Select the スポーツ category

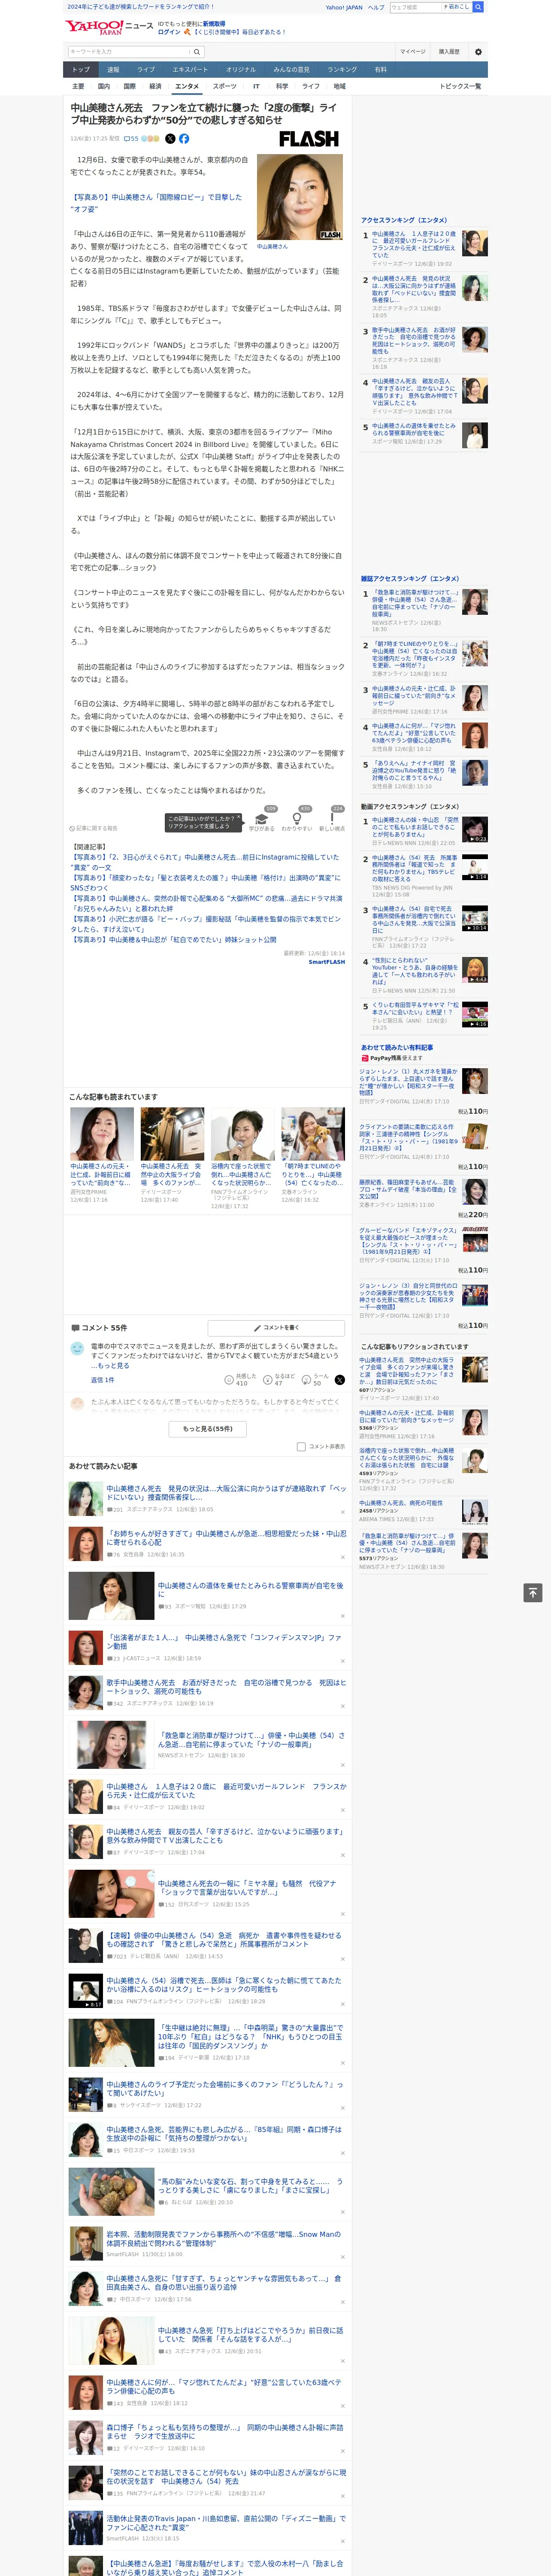point(225,86)
